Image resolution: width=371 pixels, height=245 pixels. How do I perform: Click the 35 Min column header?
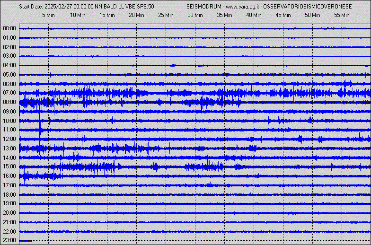click(224, 15)
